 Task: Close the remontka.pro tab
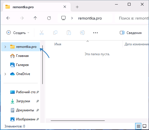[x=65, y=7]
